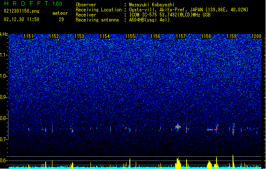Click observer name Masayuki Kobayashi
Viewport: 266px width, 169px height.
(152, 5)
